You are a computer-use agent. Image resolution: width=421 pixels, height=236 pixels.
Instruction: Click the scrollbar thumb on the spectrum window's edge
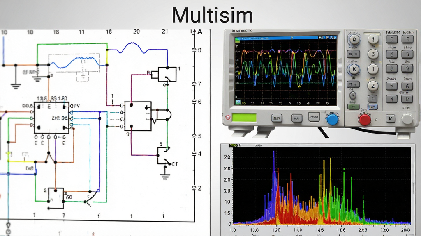tap(413, 187)
